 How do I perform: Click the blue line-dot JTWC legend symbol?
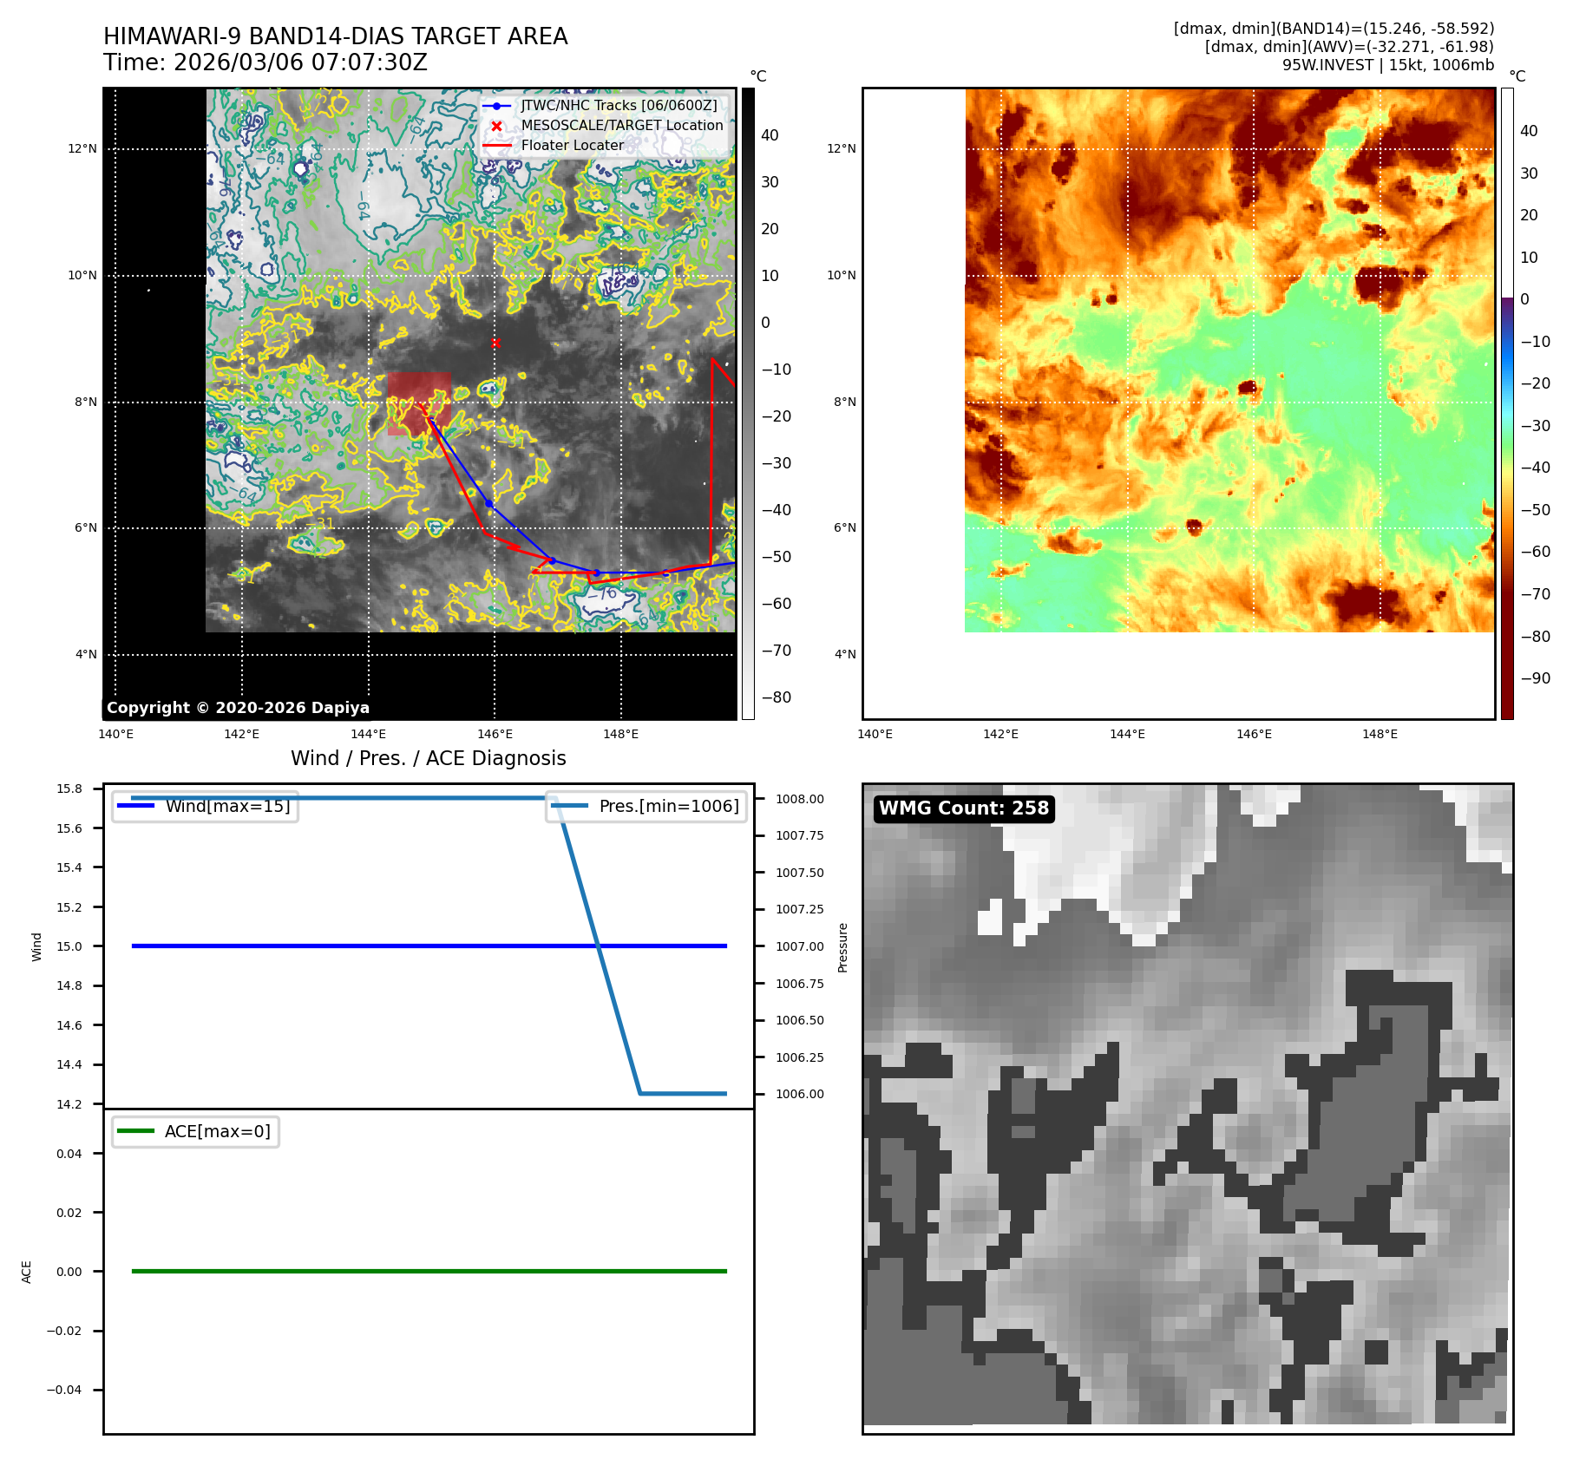coord(496,106)
